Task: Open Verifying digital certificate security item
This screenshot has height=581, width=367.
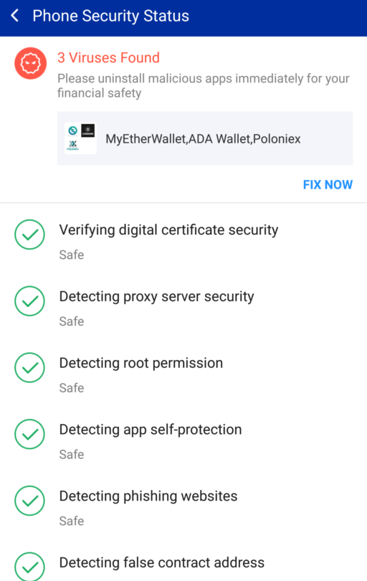Action: coord(183,241)
